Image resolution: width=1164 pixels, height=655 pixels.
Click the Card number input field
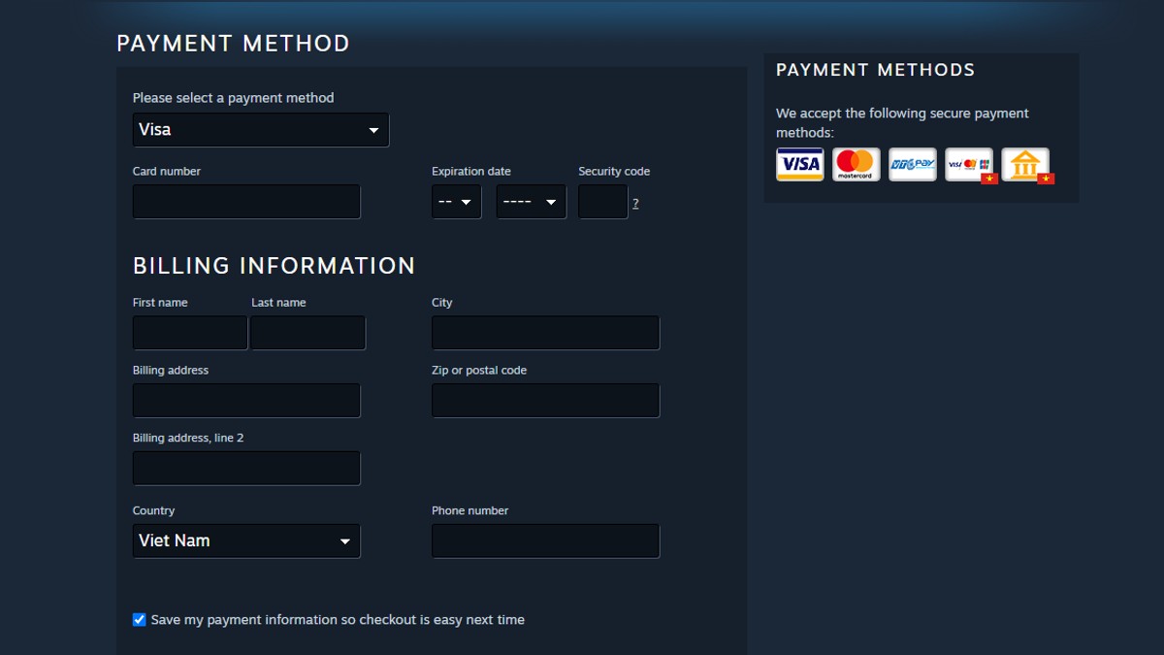246,202
